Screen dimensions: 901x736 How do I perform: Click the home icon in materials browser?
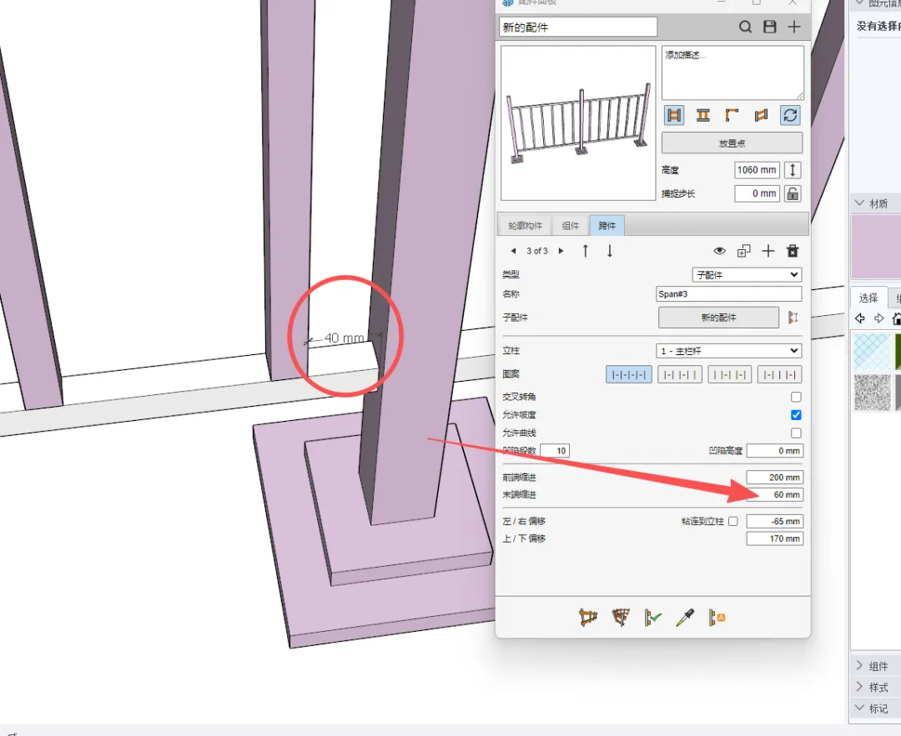click(x=896, y=318)
